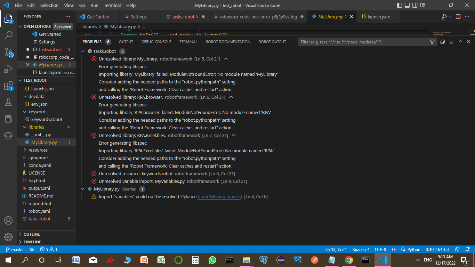The height and width of the screenshot is (267, 475).
Task: Close the bottom panel
Action: coord(468,41)
